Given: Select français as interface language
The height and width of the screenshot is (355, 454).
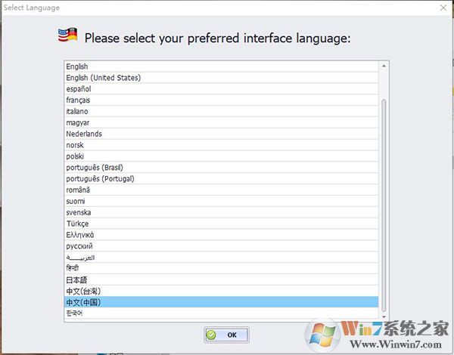Looking at the screenshot, I should [x=221, y=100].
